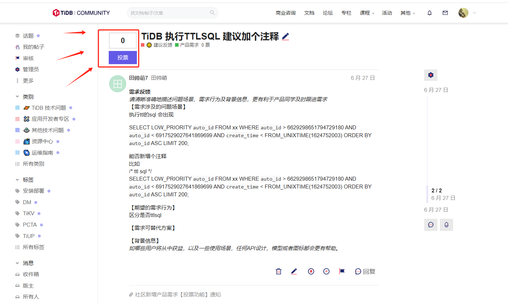This screenshot has width=508, height=305.
Task: Open 论坛 in the top navigation
Action: pyautogui.click(x=328, y=13)
